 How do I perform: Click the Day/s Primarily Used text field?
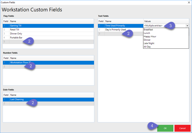[x=115, y=30]
